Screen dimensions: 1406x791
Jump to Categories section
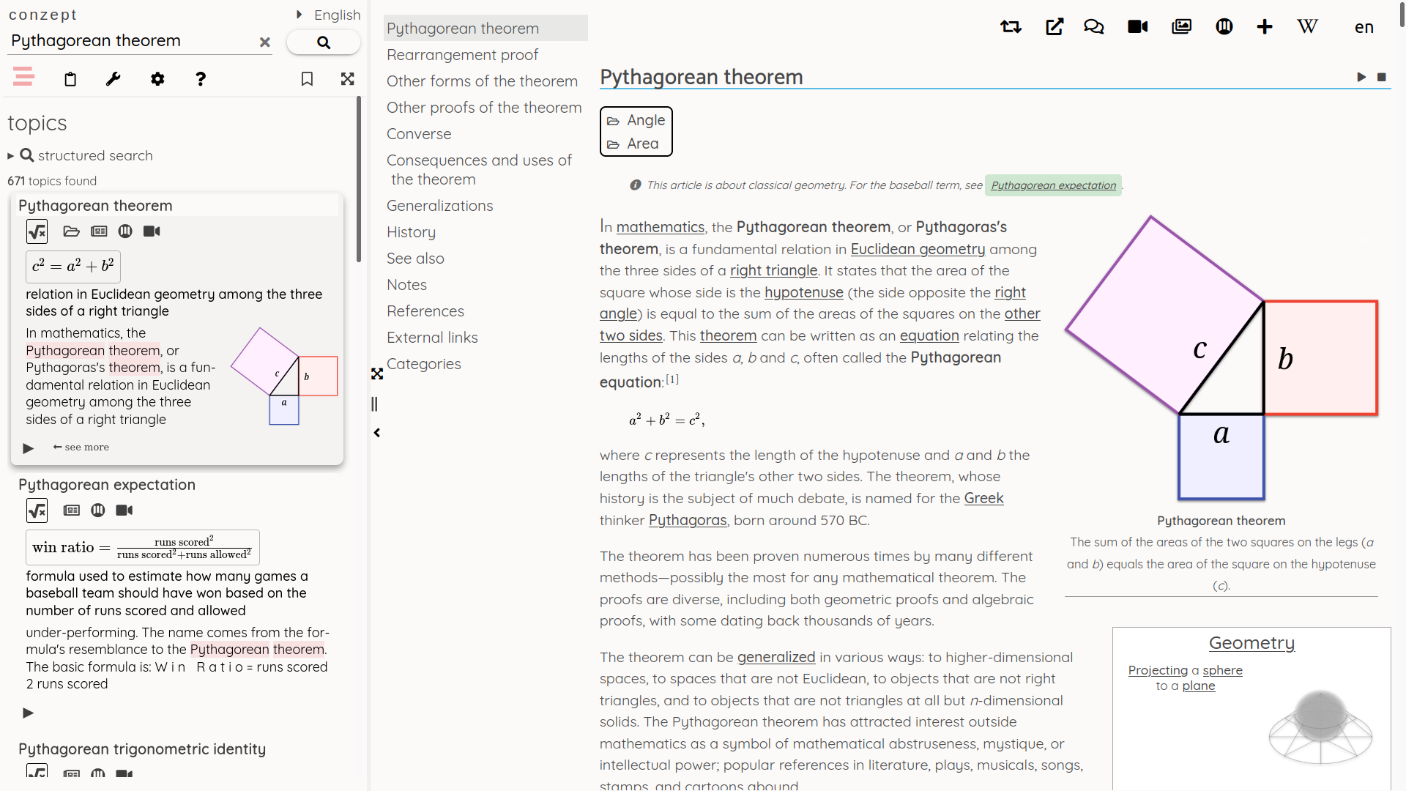(423, 364)
